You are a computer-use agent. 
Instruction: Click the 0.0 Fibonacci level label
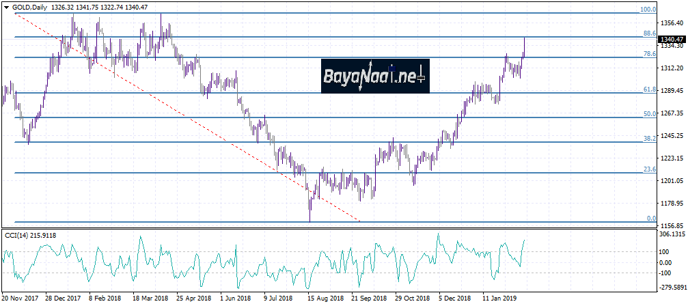tap(652, 219)
